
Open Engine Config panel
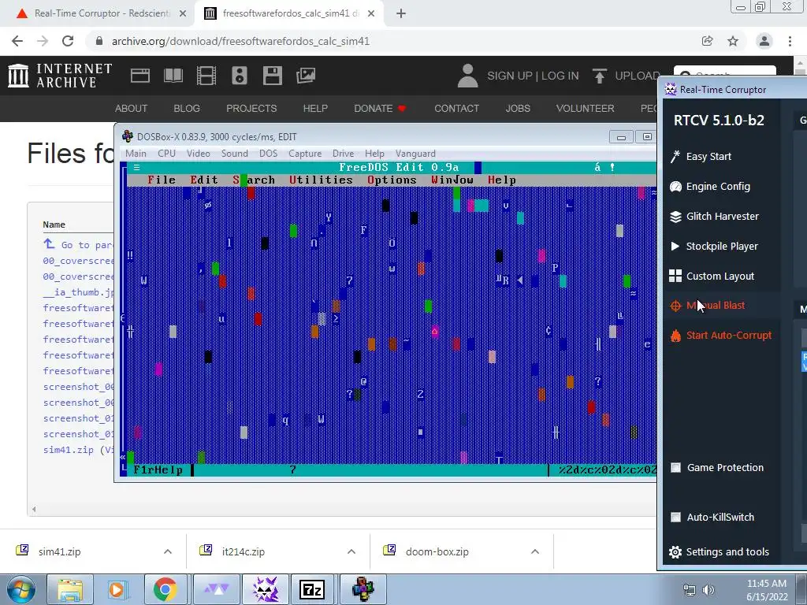710,186
